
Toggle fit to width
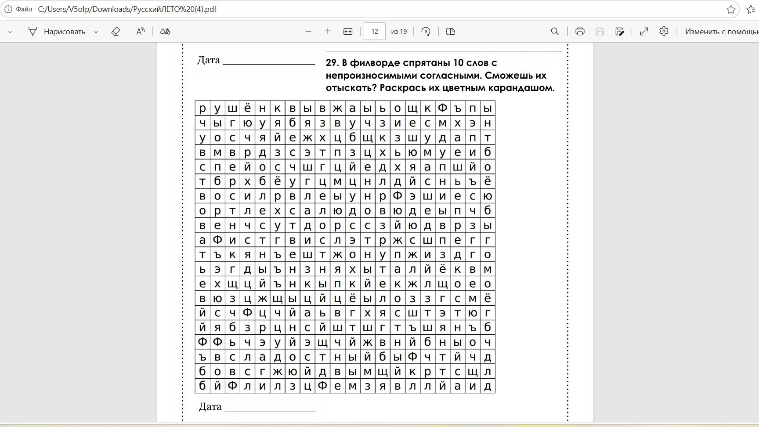[x=348, y=31]
